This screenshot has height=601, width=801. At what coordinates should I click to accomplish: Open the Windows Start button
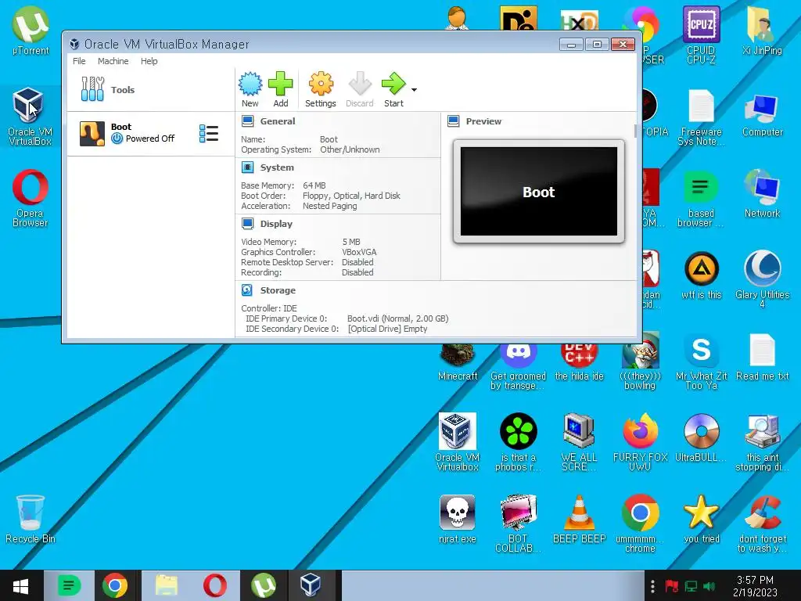pyautogui.click(x=20, y=585)
